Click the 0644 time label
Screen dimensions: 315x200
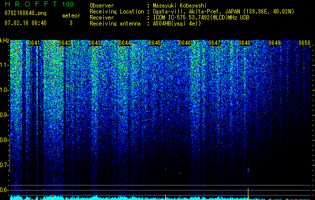pyautogui.click(x=125, y=43)
